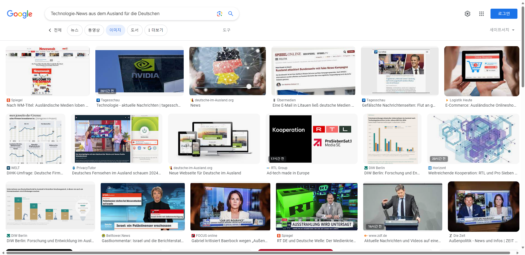Click the Belltower.News source favicon
This screenshot has width=525, height=255.
tap(103, 236)
